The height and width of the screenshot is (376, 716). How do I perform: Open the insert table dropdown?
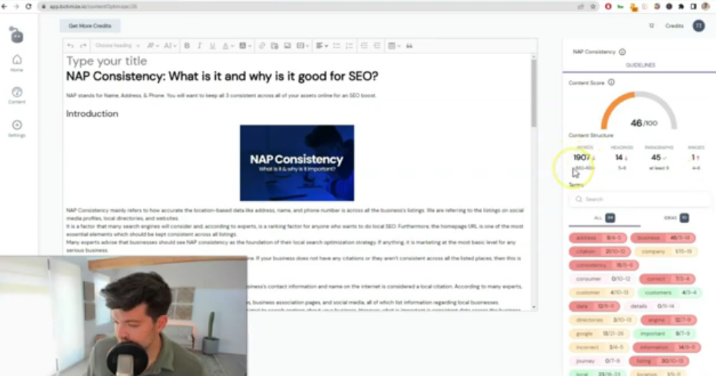tap(393, 45)
